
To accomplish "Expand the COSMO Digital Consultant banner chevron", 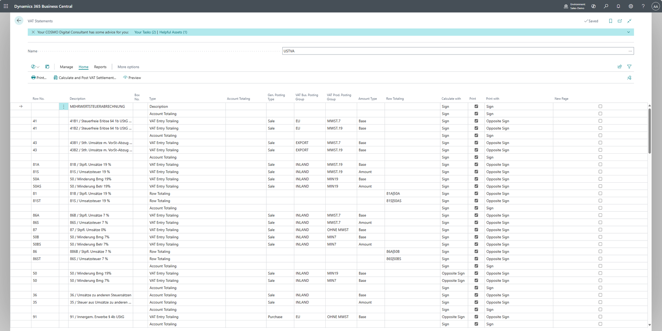I will click(628, 32).
